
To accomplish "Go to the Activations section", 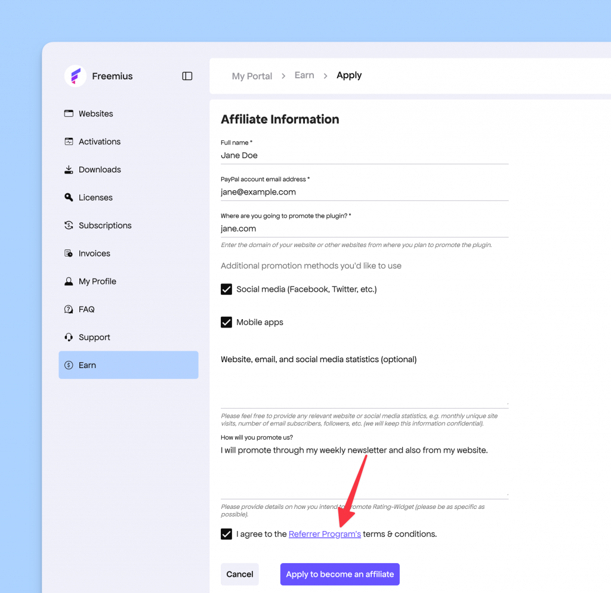I will (x=128, y=141).
